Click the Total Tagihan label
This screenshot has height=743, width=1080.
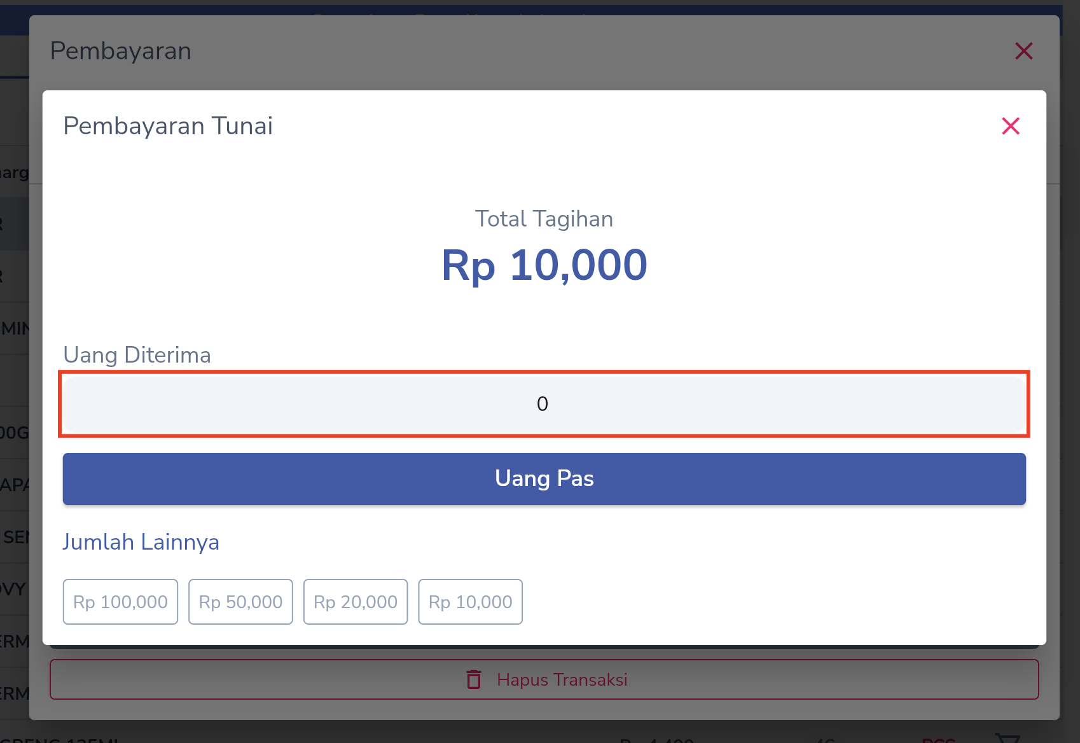tap(544, 219)
